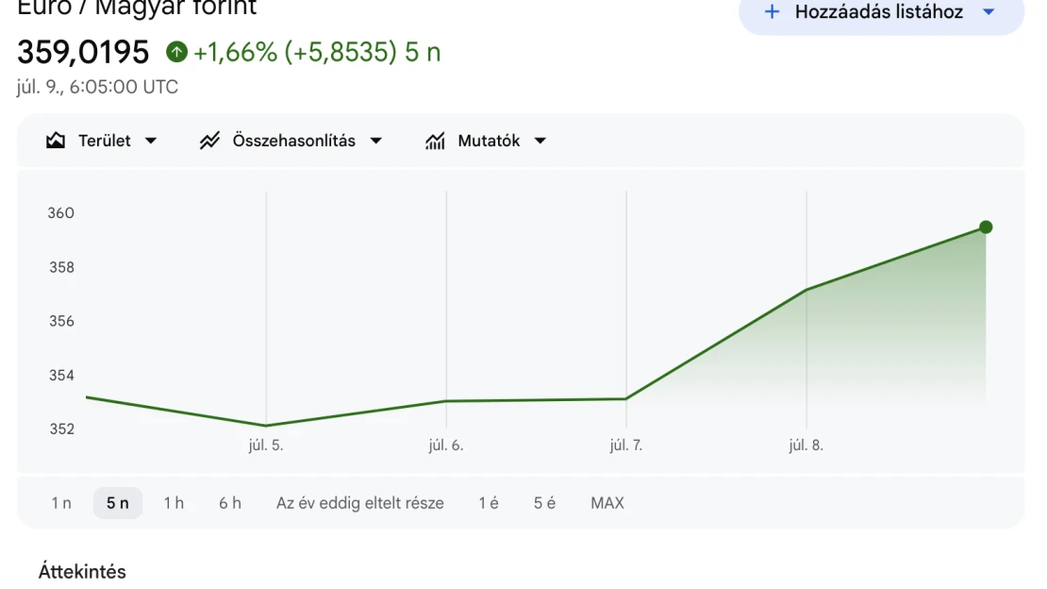1047x589 pixels.
Task: Select the 5 n time range
Action: pyautogui.click(x=118, y=503)
